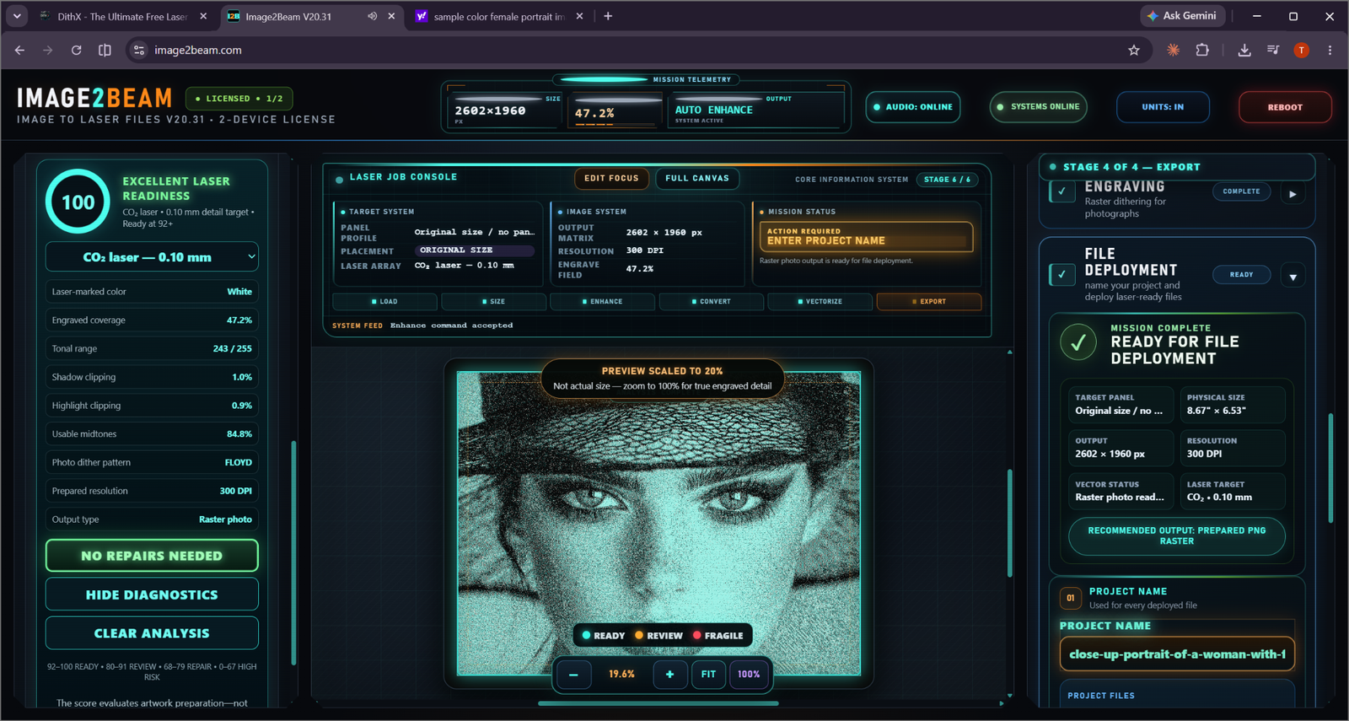Toggle the File Deployment stage checkbox

[x=1061, y=274]
